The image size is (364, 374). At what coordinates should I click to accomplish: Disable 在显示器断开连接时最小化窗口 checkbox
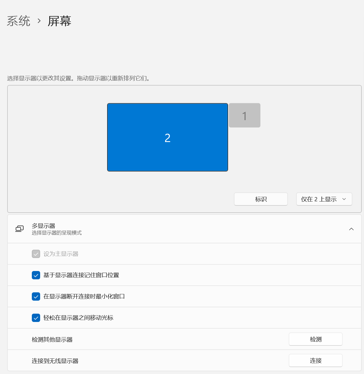36,296
